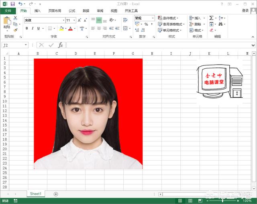Click the red font color swatch button
The width and height of the screenshot is (257, 204).
[70, 29]
